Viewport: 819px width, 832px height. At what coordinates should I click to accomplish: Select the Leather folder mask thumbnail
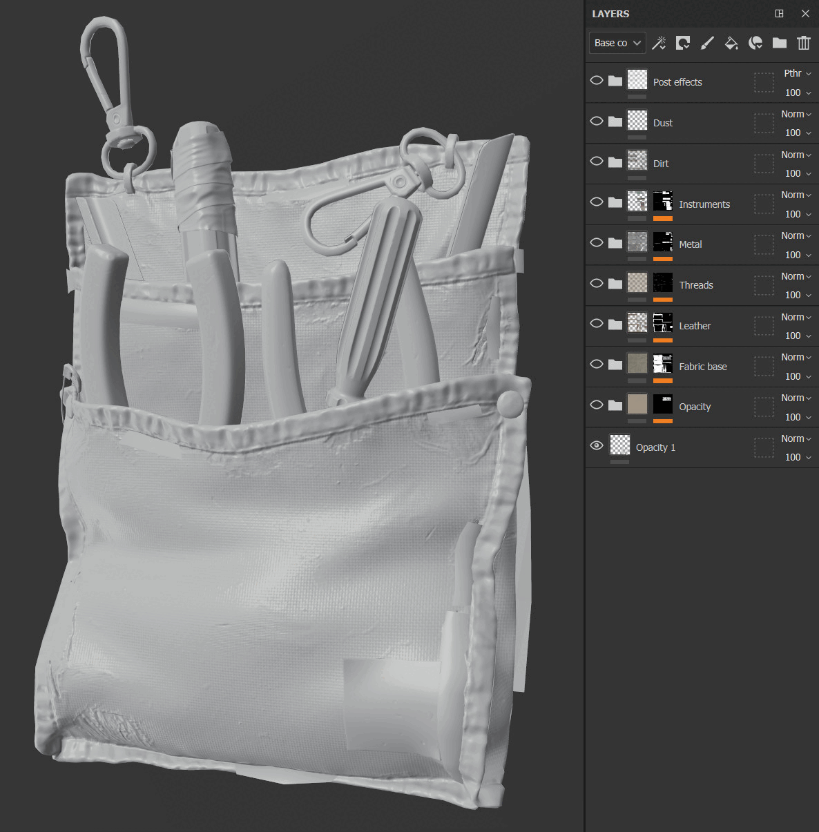[x=663, y=323]
